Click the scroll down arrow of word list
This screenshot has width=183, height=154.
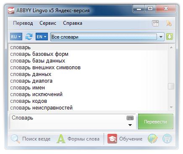coord(171,107)
